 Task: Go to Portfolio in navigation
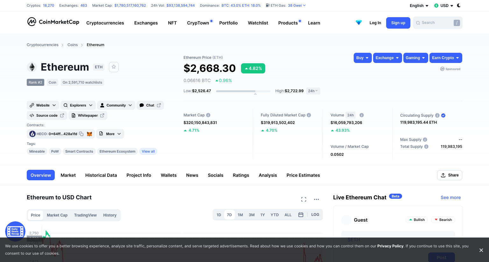click(x=228, y=23)
